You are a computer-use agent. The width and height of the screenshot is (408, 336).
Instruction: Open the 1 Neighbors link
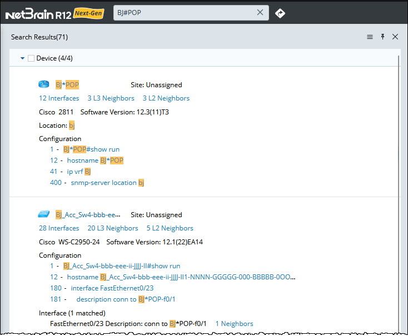pyautogui.click(x=234, y=324)
